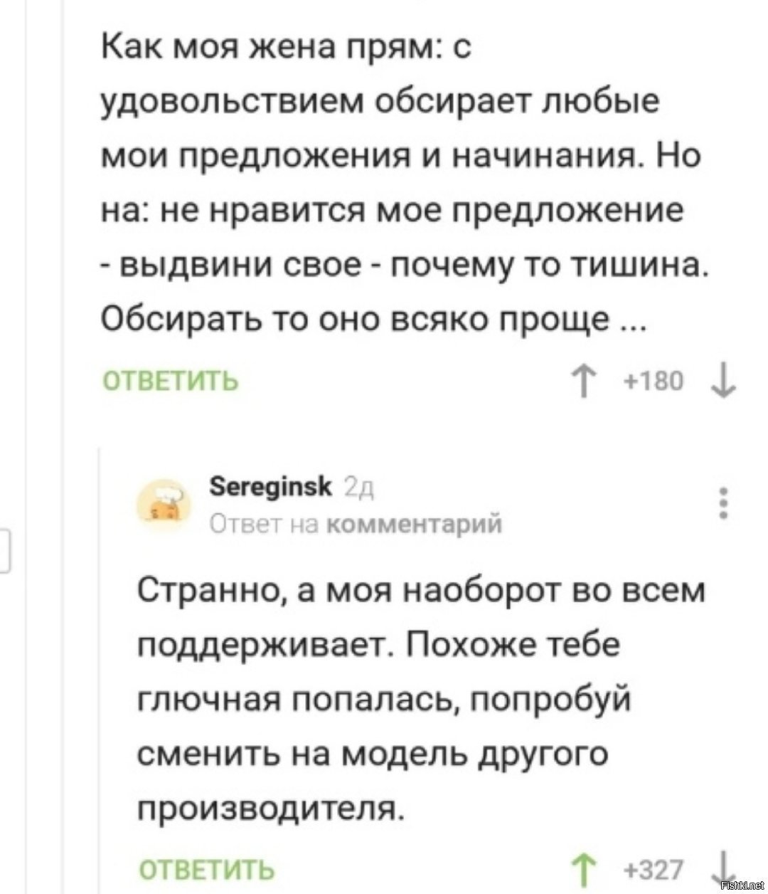Open the three-dot menu on Sereginsk's comment
This screenshot has height=894, width=768.
click(724, 503)
